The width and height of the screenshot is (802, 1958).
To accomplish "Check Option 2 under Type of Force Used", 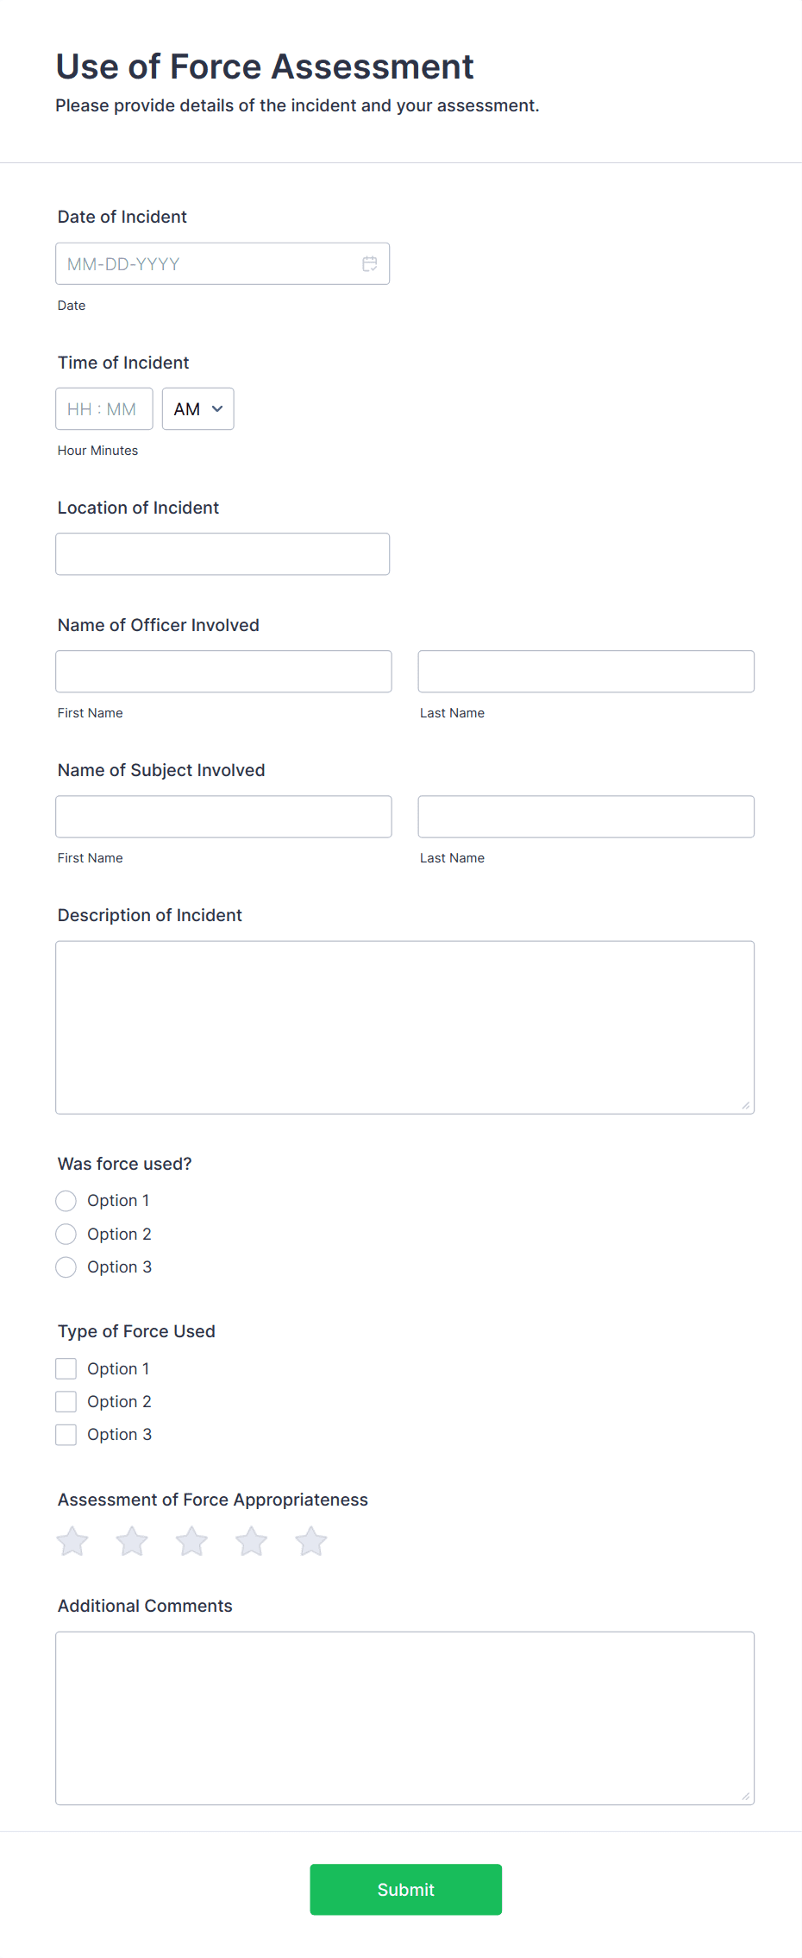I will click(66, 1400).
